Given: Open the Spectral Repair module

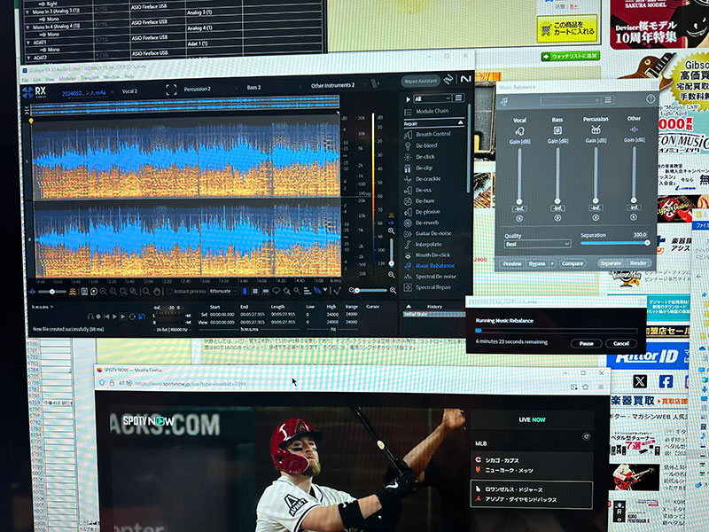Looking at the screenshot, I should click(428, 287).
